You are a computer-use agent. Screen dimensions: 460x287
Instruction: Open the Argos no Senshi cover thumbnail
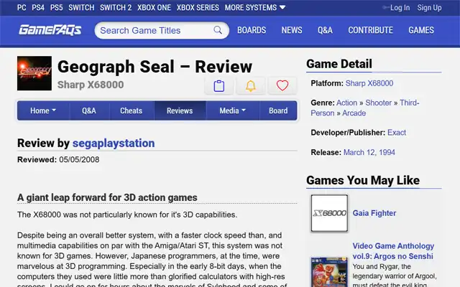pyautogui.click(x=329, y=273)
